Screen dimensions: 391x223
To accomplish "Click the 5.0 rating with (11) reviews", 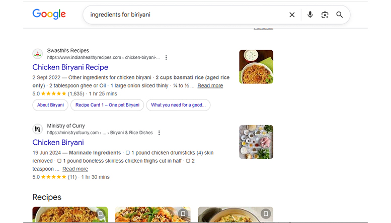I will (54, 177).
